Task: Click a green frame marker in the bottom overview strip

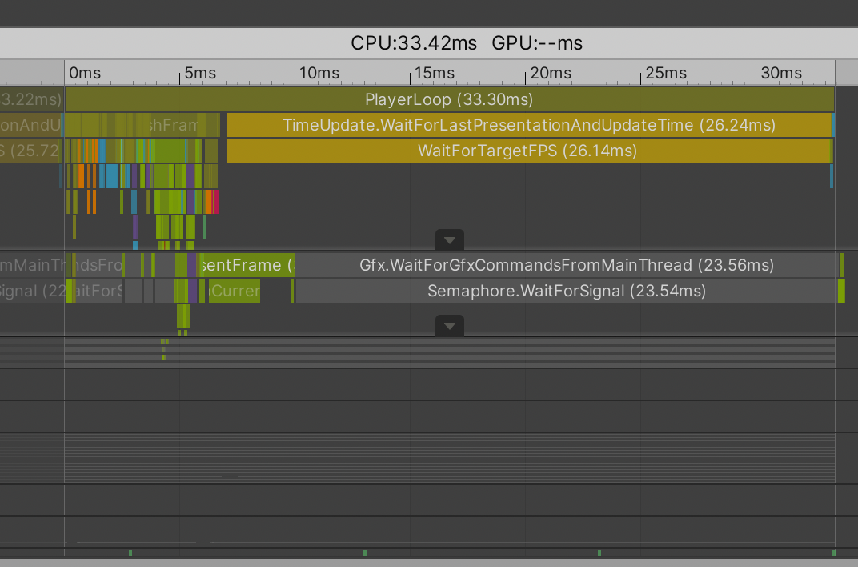Action: [x=130, y=553]
